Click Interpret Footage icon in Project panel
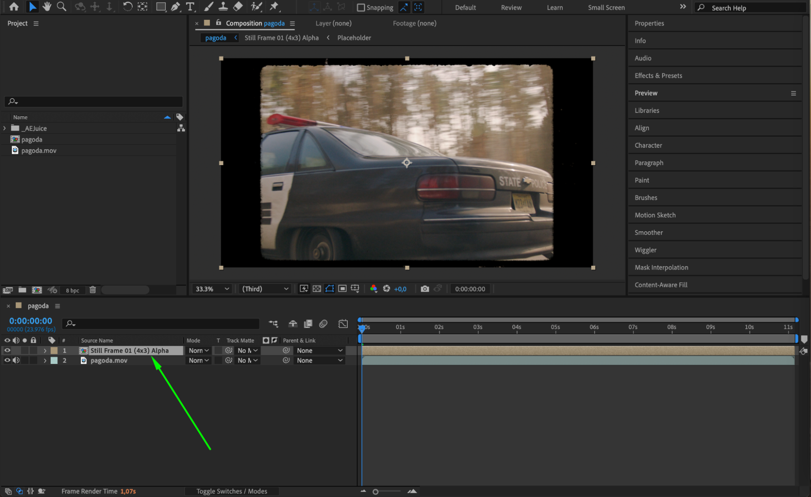 [x=8, y=290]
